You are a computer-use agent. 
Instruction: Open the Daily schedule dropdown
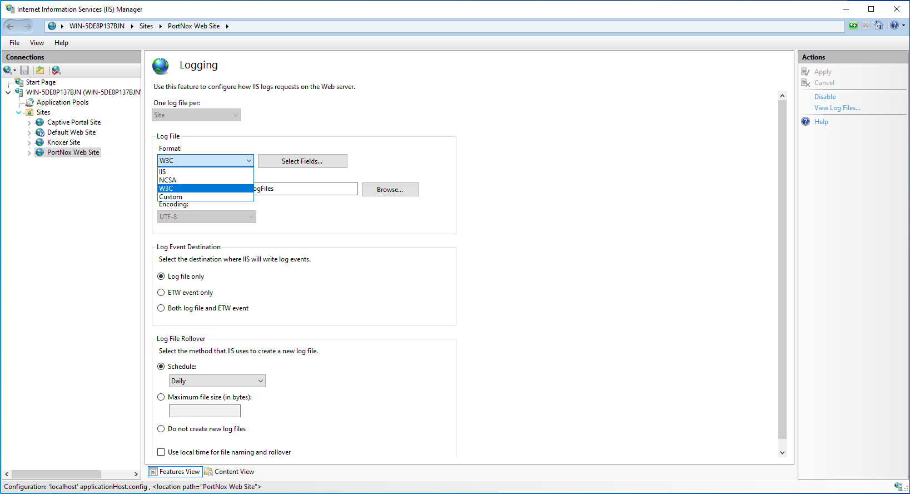[217, 381]
